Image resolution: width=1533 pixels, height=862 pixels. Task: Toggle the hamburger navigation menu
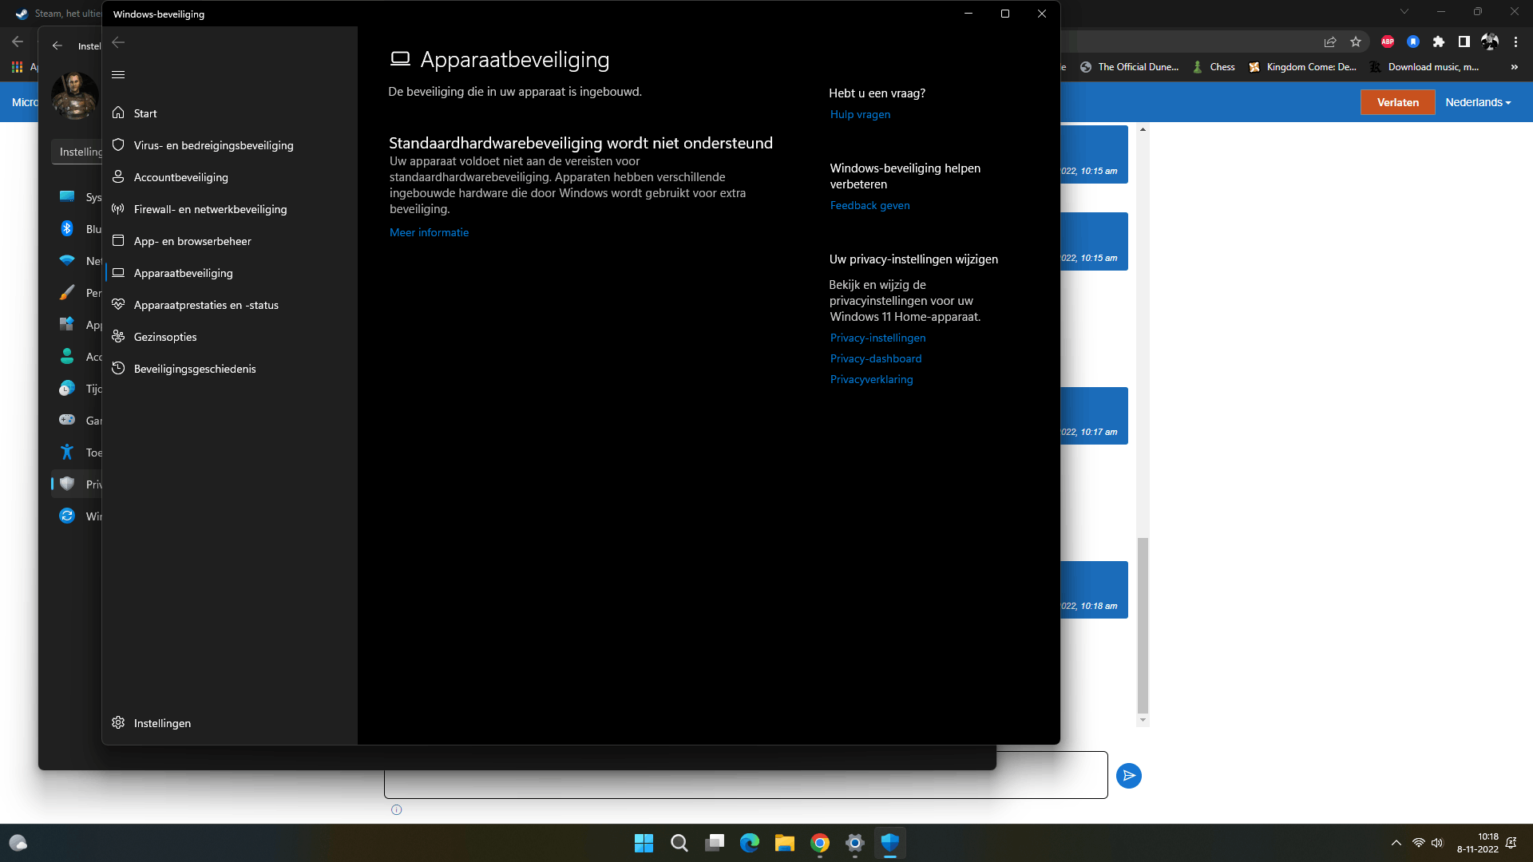pyautogui.click(x=118, y=74)
